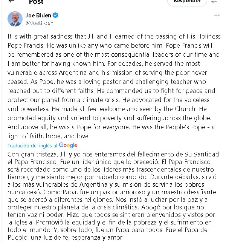Open the @JoeBiden handle link
The height and width of the screenshot is (243, 226).
pyautogui.click(x=40, y=23)
